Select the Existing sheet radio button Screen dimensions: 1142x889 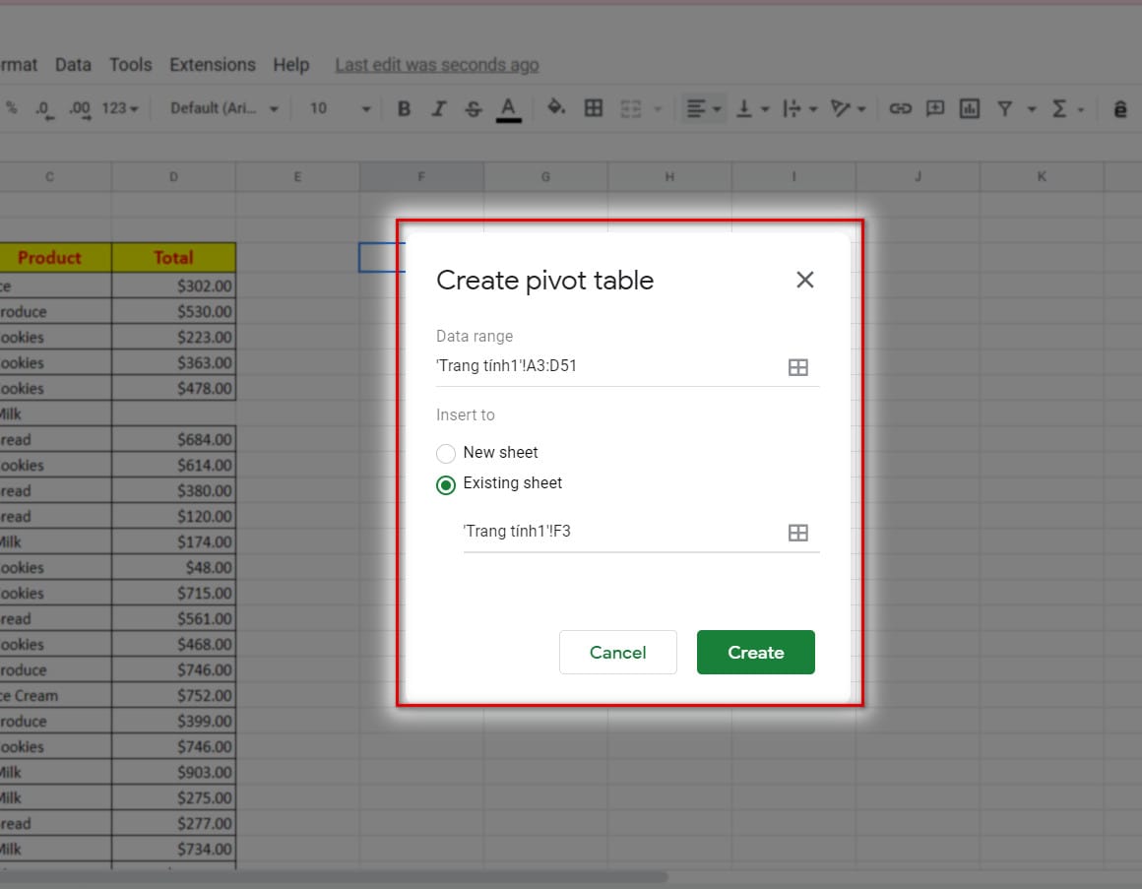[446, 483]
